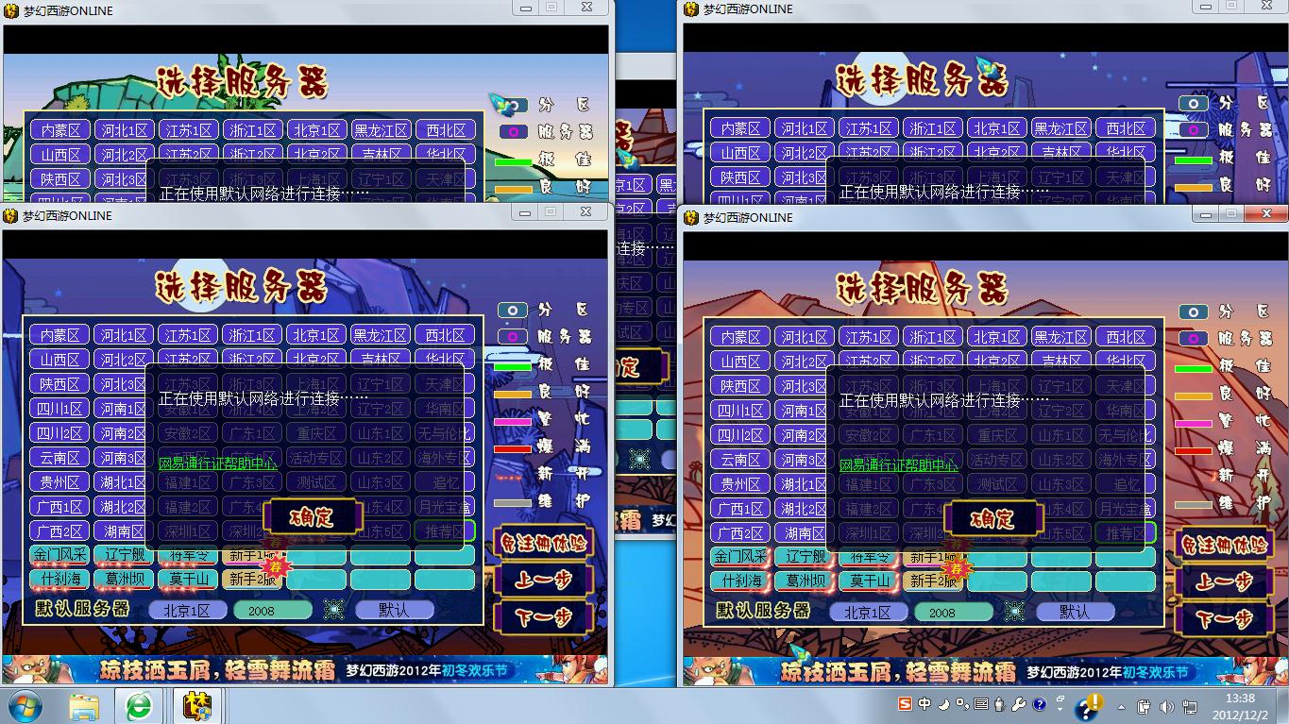Click the title bar game icon of bottom-right window
Viewport: 1289px width, 724px height.
click(691, 217)
